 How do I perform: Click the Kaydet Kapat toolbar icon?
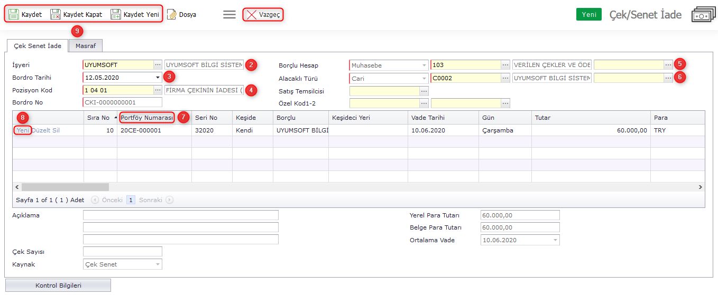coord(56,15)
